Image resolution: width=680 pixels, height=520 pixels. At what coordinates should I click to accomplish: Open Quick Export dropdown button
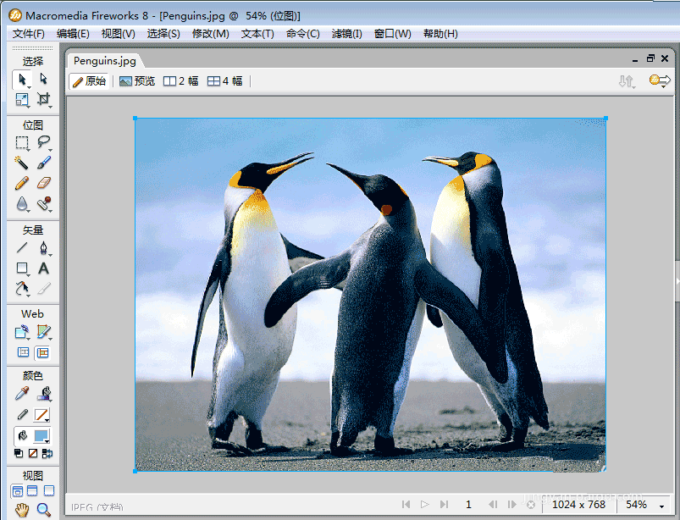[x=659, y=80]
